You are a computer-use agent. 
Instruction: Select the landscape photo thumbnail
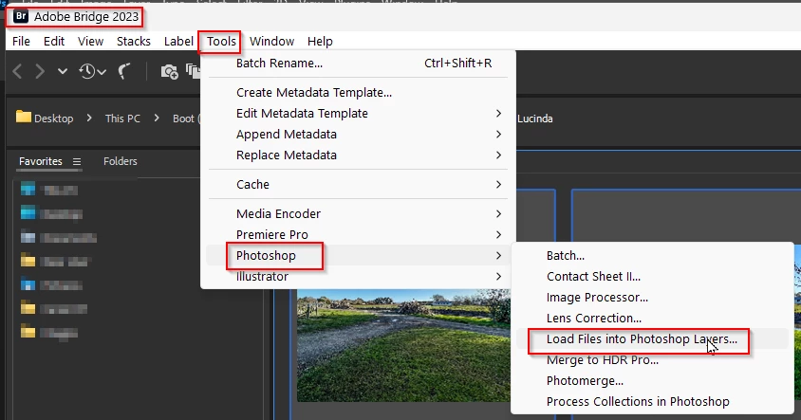coord(403,345)
